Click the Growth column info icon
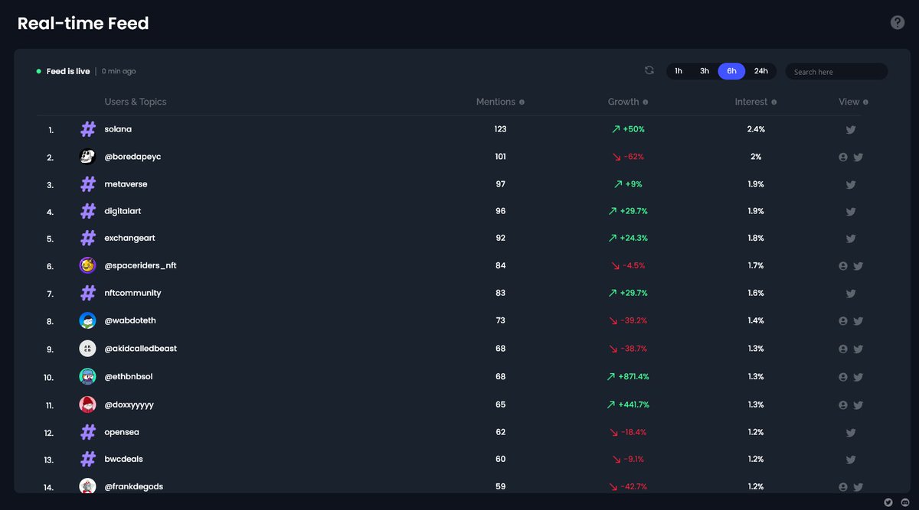 pyautogui.click(x=646, y=102)
